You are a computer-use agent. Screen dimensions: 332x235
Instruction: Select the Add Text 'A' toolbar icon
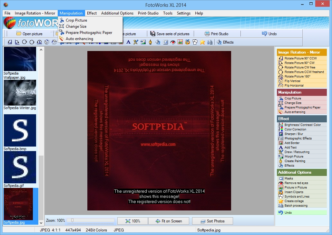(128, 42)
